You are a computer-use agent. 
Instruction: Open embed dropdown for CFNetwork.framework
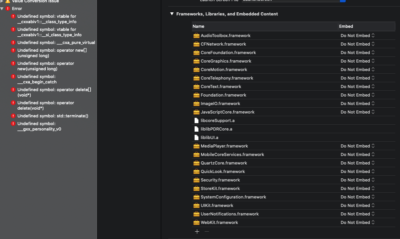click(x=357, y=44)
